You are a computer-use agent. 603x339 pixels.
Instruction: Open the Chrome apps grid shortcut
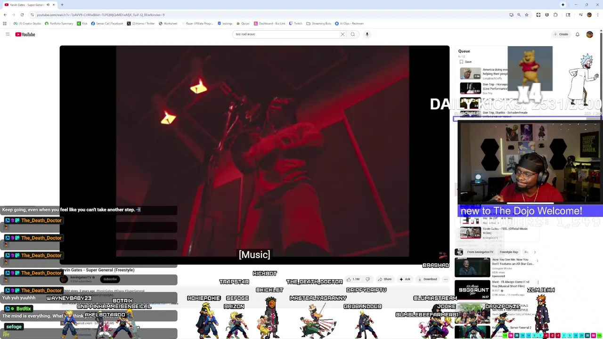[x=5, y=24]
